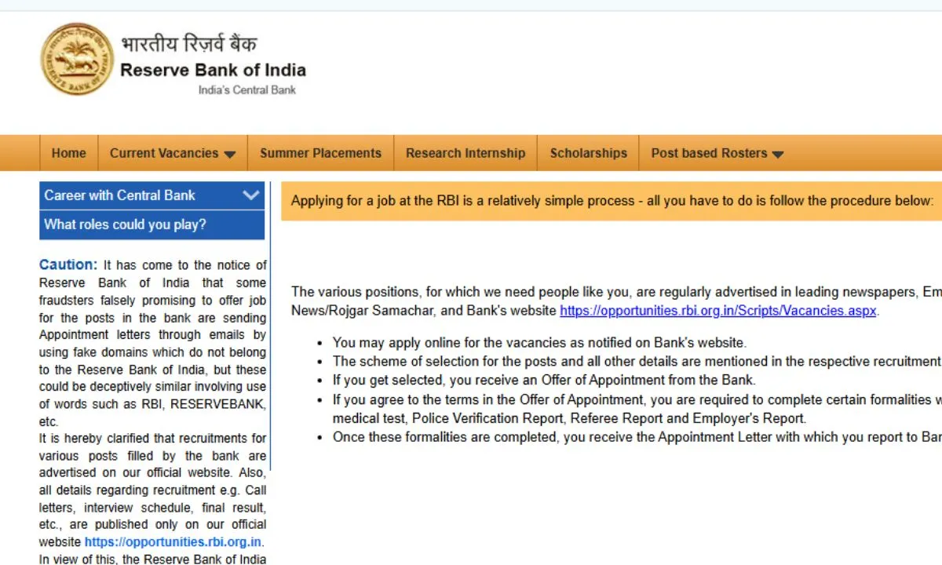
Task: Open Career with Central Bank sidebar item
Action: (152, 195)
